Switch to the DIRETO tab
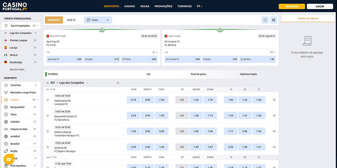 71,20
